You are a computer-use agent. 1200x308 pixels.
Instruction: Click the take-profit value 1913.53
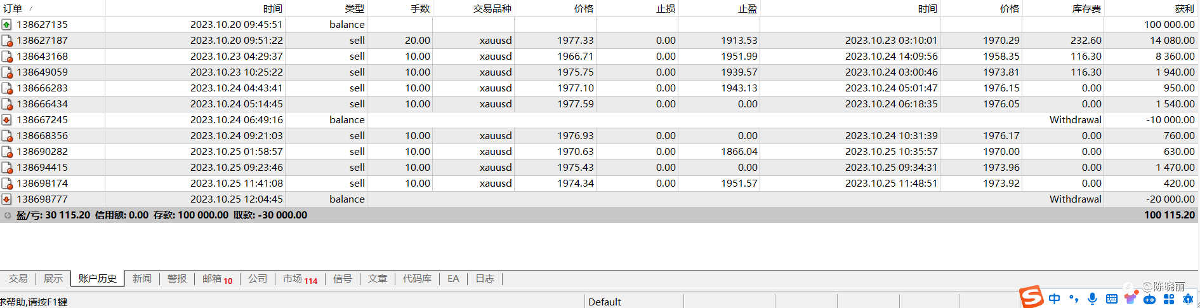[739, 41]
